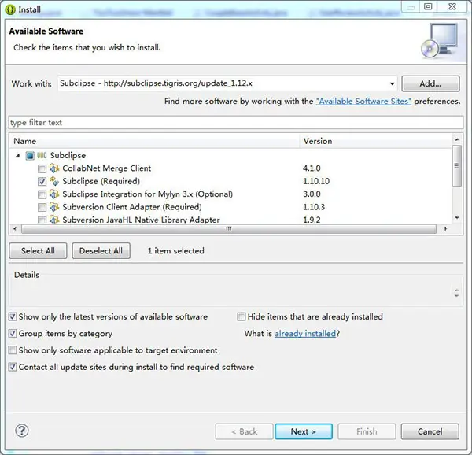Click the scroll up arrow of software list
This screenshot has width=472, height=455.
457,139
